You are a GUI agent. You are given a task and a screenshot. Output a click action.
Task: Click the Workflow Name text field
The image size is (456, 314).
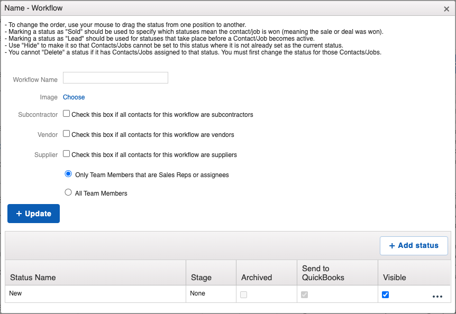tap(115, 78)
